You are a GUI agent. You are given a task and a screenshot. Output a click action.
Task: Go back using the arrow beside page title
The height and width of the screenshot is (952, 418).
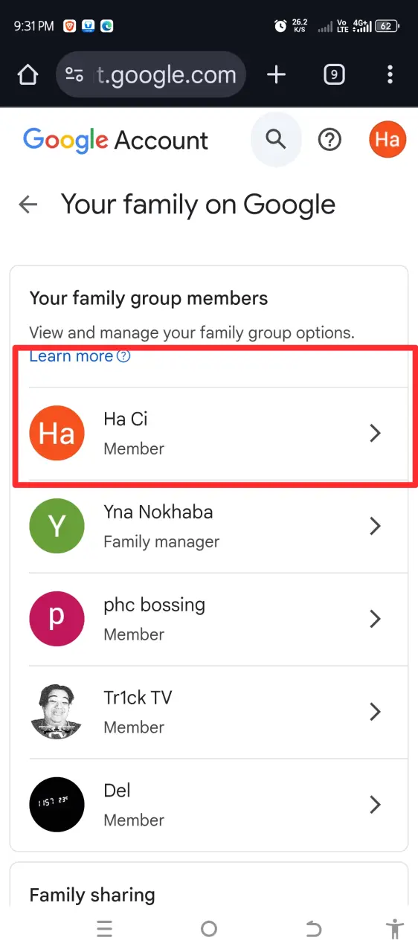(28, 205)
